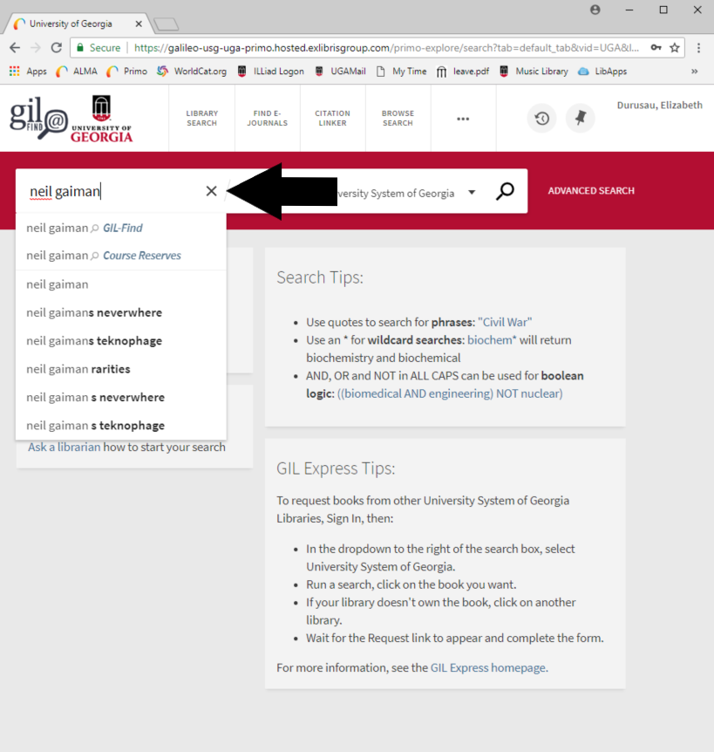Open Find E-Journals menu item

(267, 119)
